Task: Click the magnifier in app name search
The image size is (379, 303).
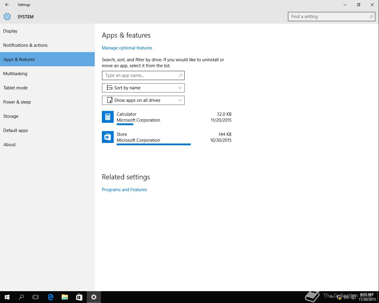Action: [180, 75]
